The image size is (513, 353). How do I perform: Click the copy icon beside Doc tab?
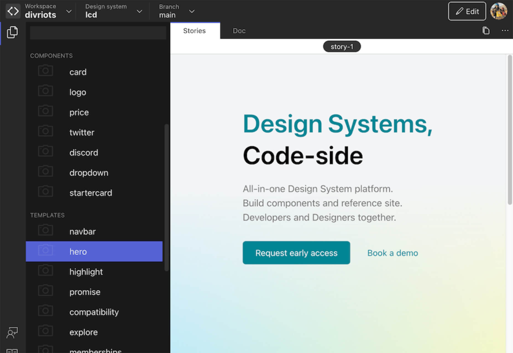pos(486,31)
